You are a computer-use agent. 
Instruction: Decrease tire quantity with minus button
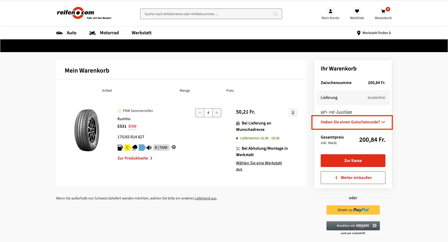pyautogui.click(x=200, y=113)
